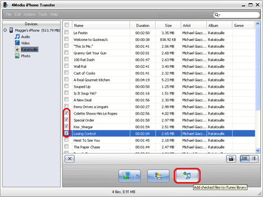Sort by the Name column header

(101, 25)
